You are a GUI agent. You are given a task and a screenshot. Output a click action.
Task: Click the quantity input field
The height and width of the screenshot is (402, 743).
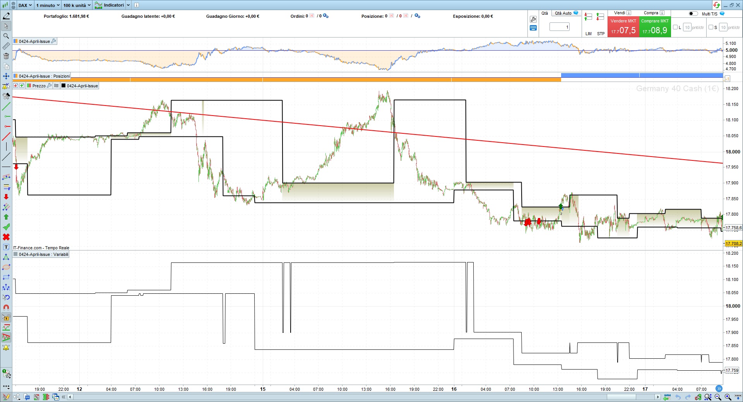click(559, 27)
